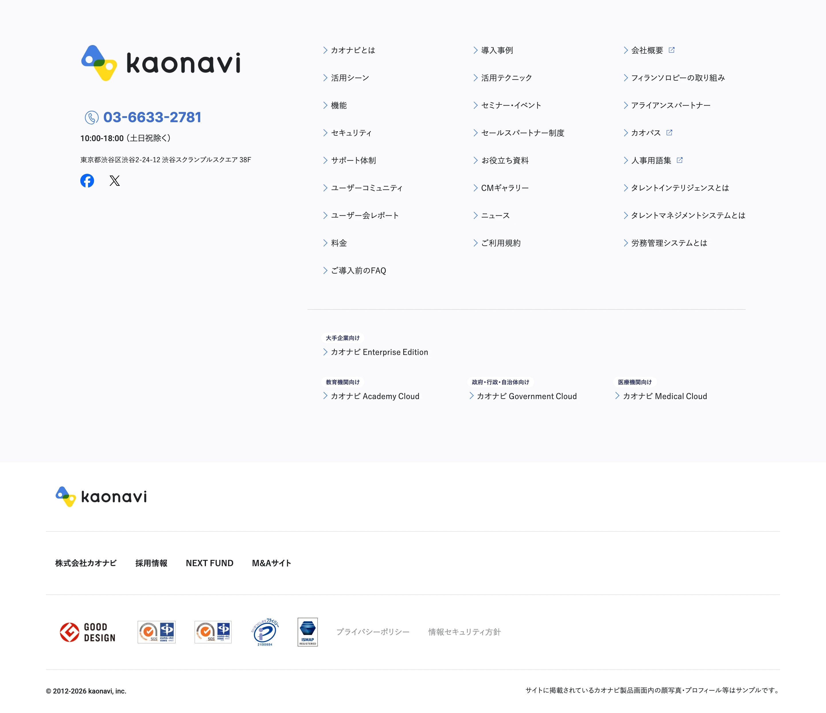Click the Privacy Mark badge 21000694

point(265,632)
